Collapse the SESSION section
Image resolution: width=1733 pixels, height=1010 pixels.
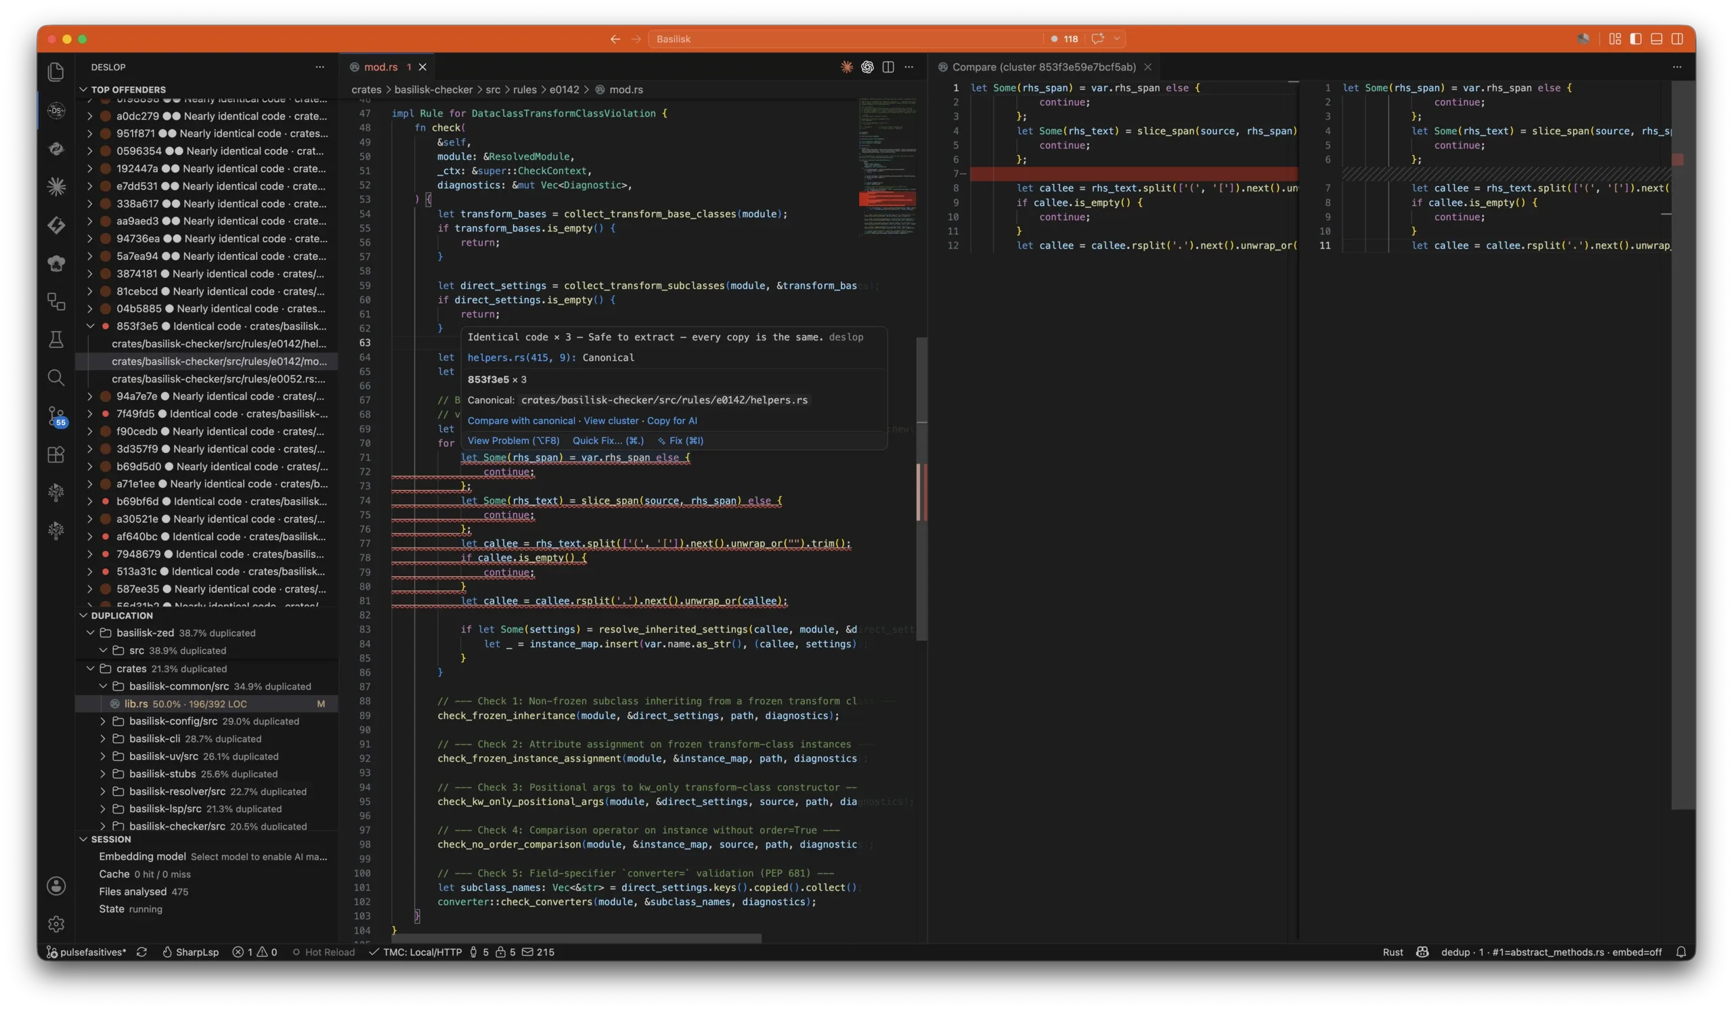83,839
